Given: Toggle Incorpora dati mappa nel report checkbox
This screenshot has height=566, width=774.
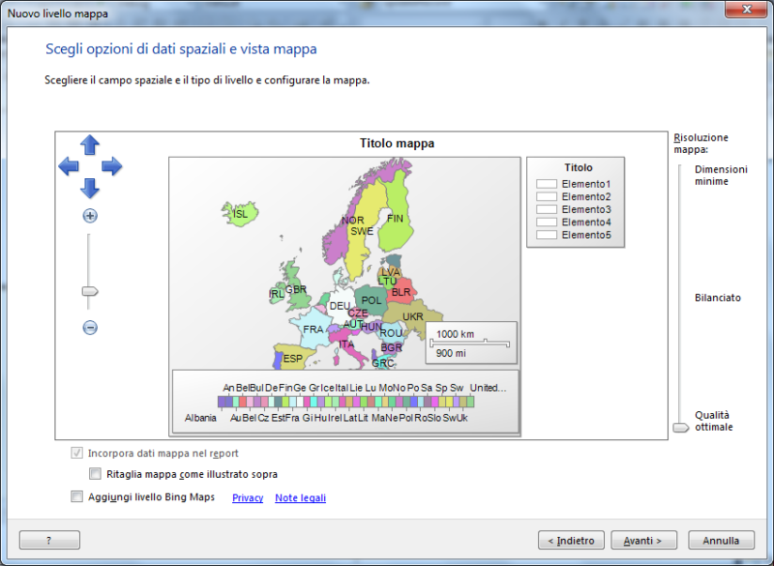Looking at the screenshot, I should click(76, 453).
